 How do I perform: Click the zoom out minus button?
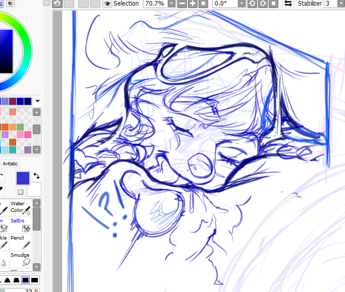click(x=182, y=4)
